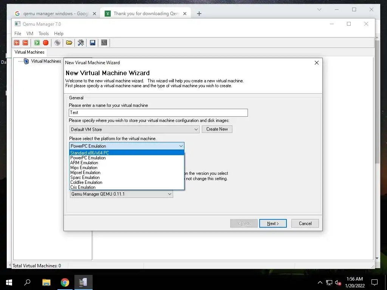The width and height of the screenshot is (387, 290).
Task: Open the tools wrench and hammer icon
Action: tap(81, 43)
